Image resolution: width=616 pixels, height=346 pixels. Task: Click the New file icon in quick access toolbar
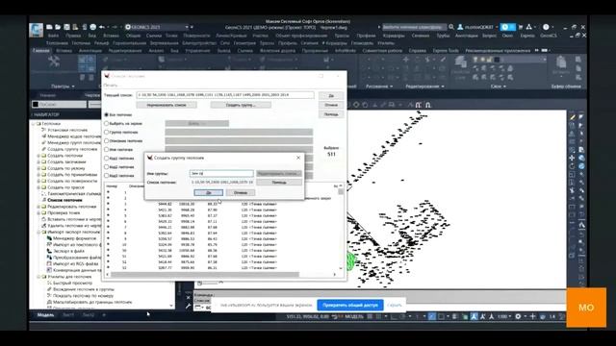coord(49,27)
